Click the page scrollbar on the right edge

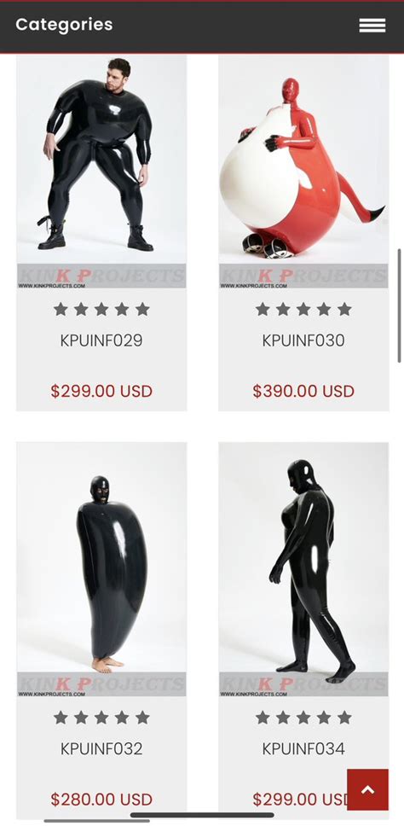tap(399, 305)
